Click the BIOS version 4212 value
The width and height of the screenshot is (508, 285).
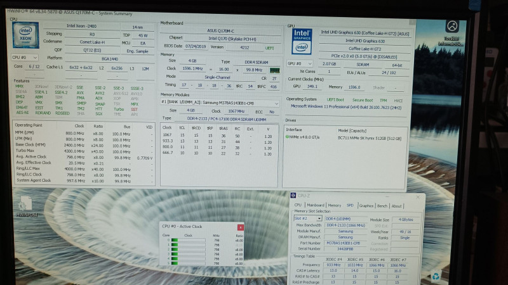pyautogui.click(x=244, y=47)
